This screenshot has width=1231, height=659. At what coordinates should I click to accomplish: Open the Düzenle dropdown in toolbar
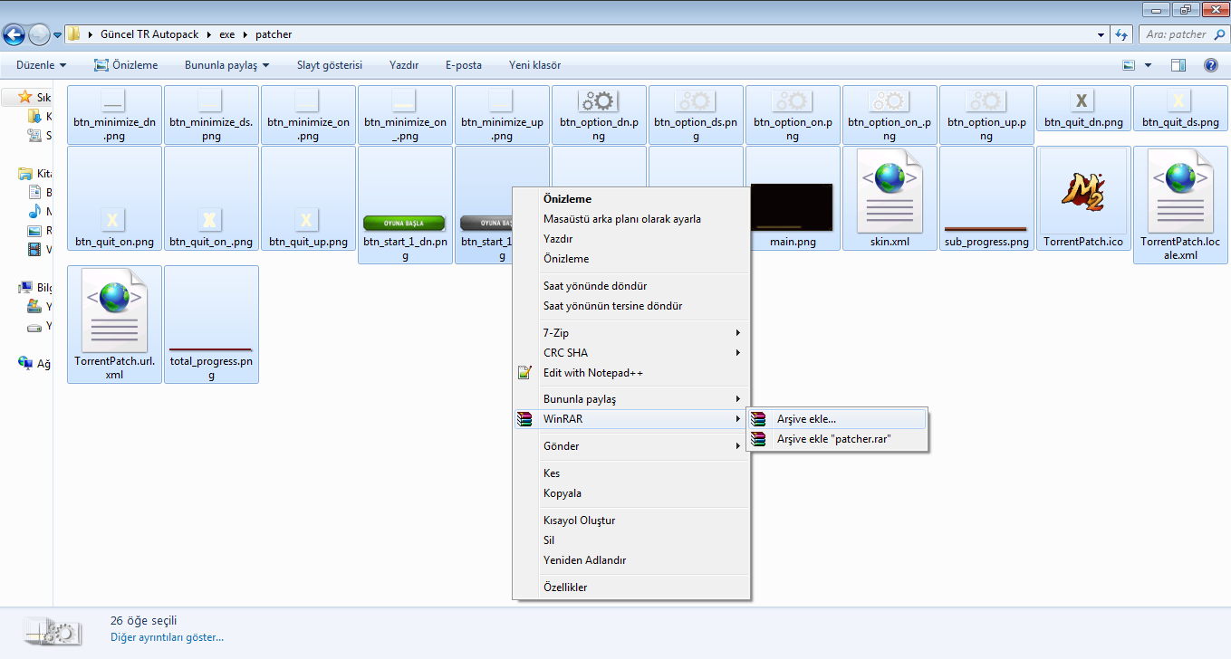(x=41, y=65)
